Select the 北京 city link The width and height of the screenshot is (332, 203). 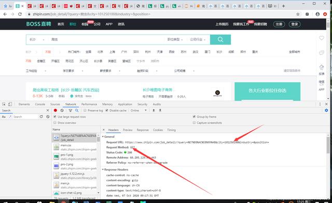click(x=100, y=52)
